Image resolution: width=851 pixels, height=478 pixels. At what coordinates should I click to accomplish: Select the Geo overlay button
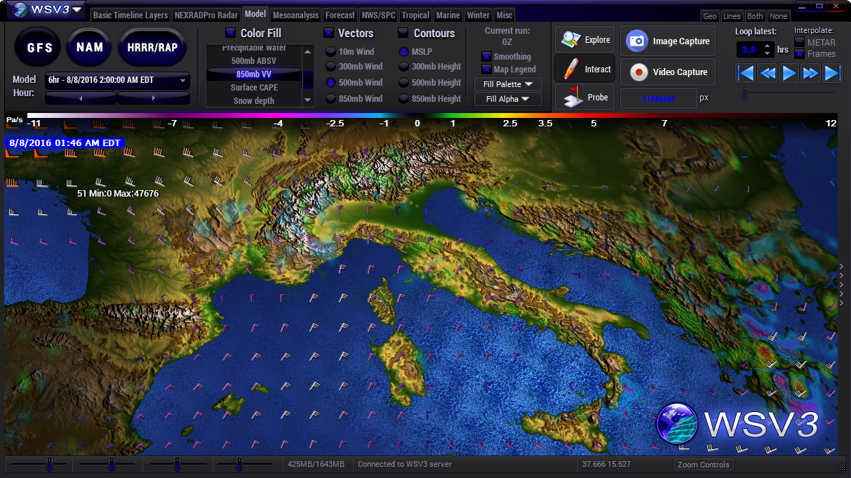click(710, 16)
